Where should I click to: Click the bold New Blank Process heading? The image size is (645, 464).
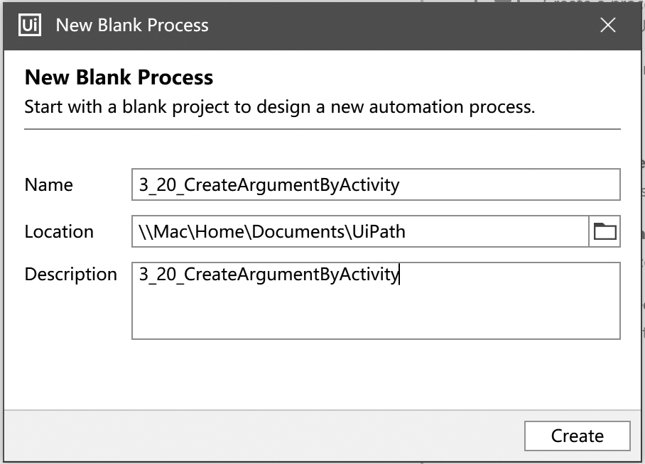[x=119, y=77]
